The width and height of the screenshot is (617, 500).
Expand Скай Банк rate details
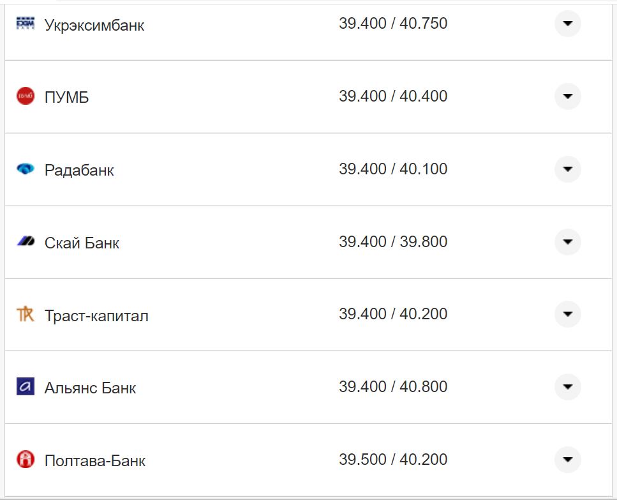[x=567, y=242]
